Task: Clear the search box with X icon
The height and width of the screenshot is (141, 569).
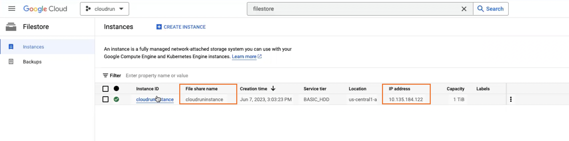Action: click(464, 9)
